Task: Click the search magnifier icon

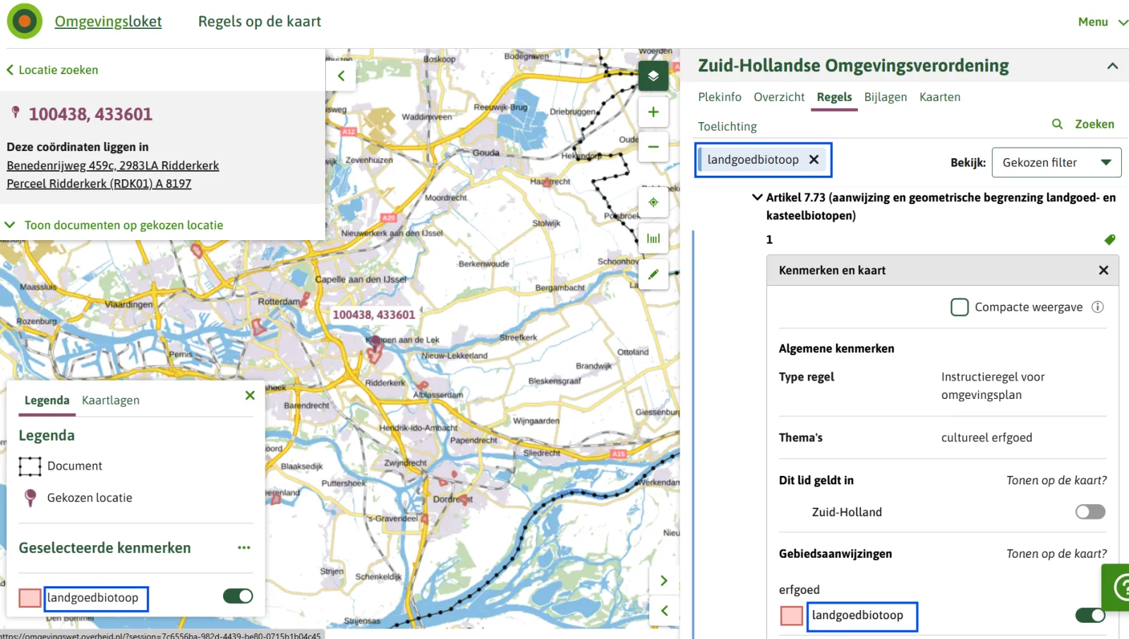Action: 1057,124
